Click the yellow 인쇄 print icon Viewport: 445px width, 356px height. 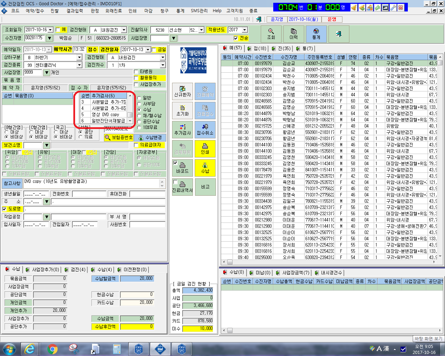(x=205, y=149)
